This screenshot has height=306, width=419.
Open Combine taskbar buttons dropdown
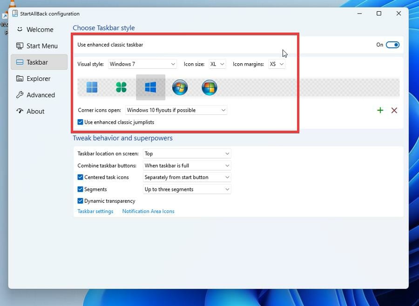tap(187, 166)
